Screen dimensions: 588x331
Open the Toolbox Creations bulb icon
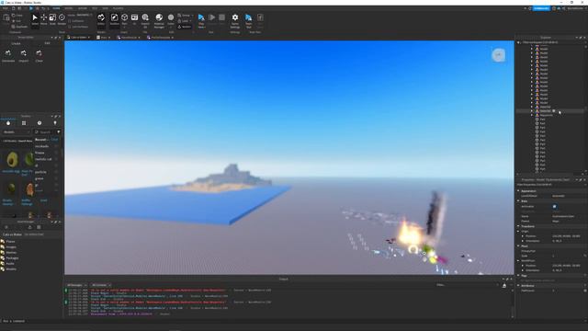[55, 123]
